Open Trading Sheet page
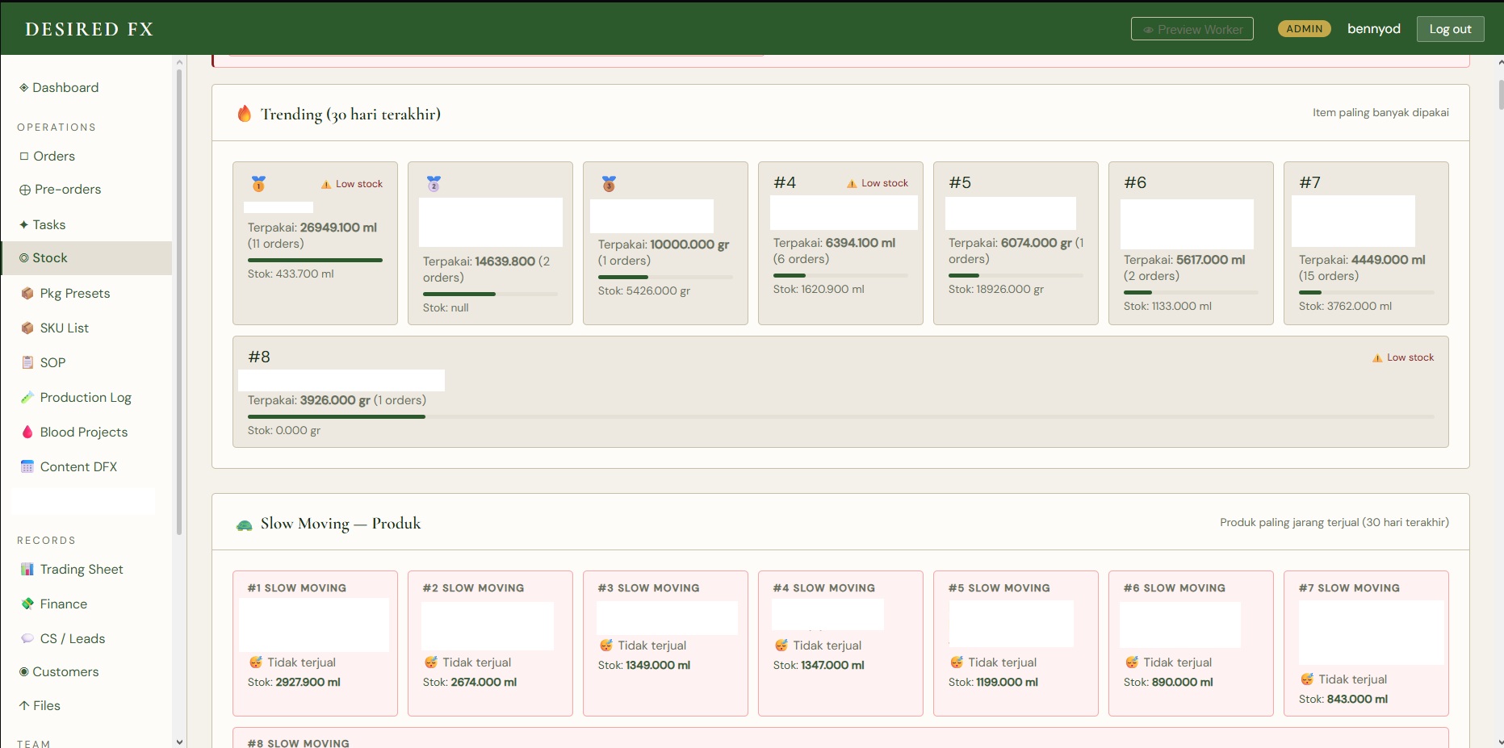The width and height of the screenshot is (1504, 748). [x=82, y=569]
